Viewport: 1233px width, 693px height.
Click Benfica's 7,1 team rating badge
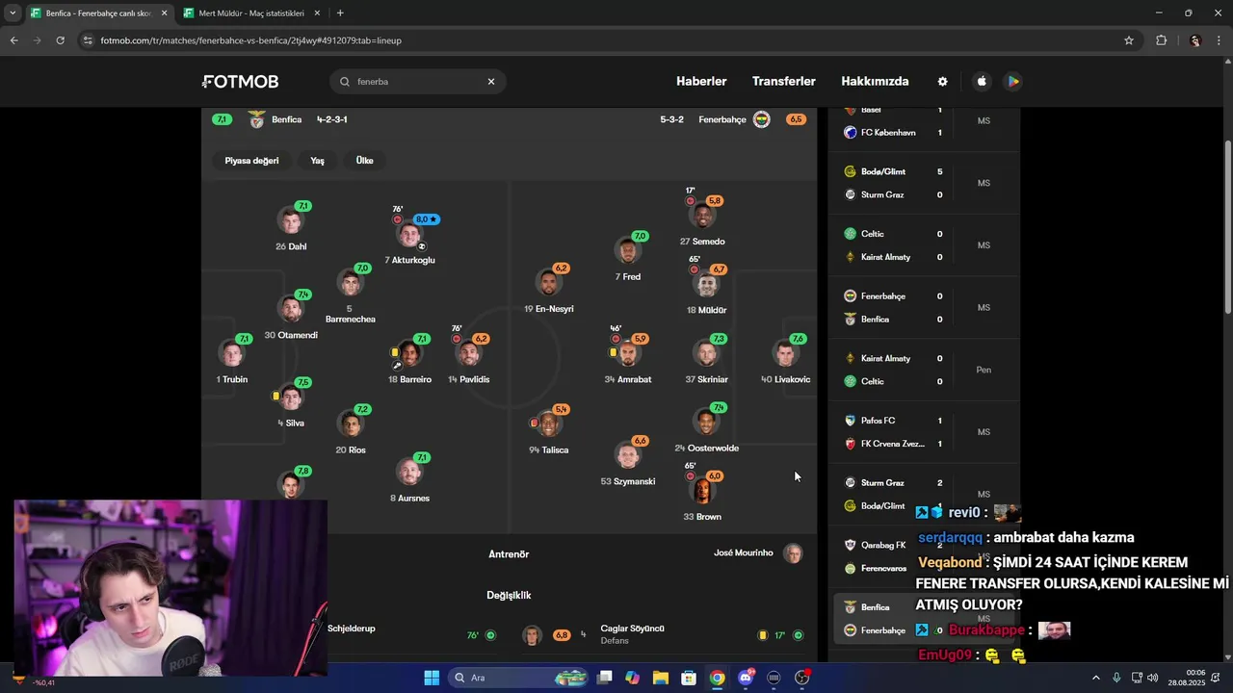click(222, 119)
